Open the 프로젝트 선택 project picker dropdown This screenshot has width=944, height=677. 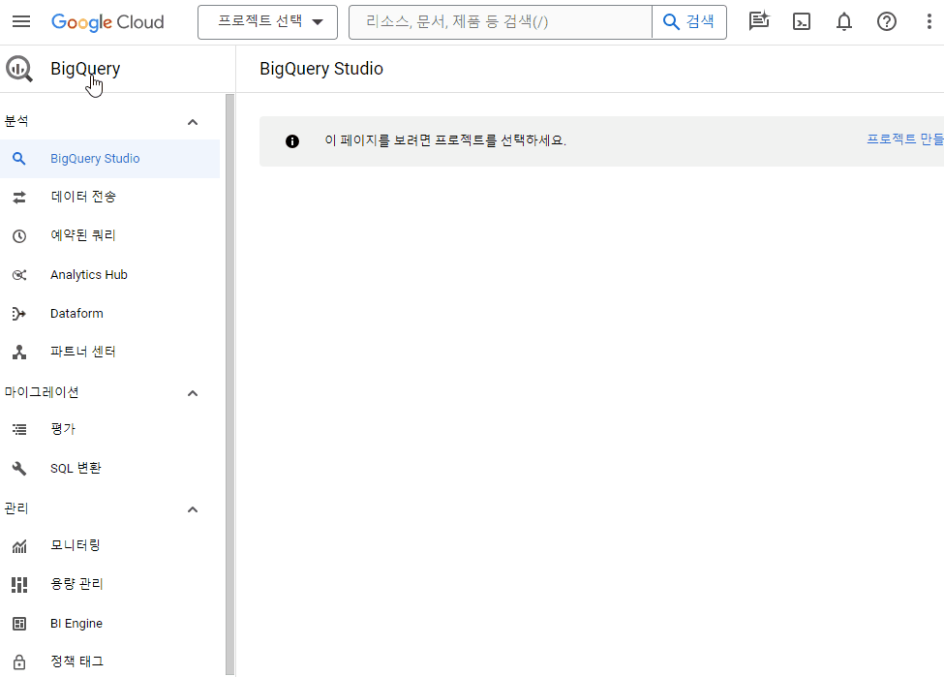click(267, 22)
